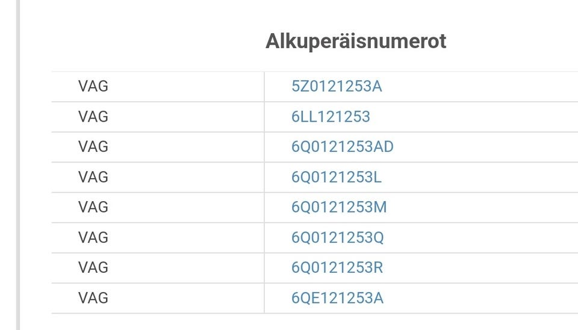Open the 6QE121253A original number

tap(337, 298)
